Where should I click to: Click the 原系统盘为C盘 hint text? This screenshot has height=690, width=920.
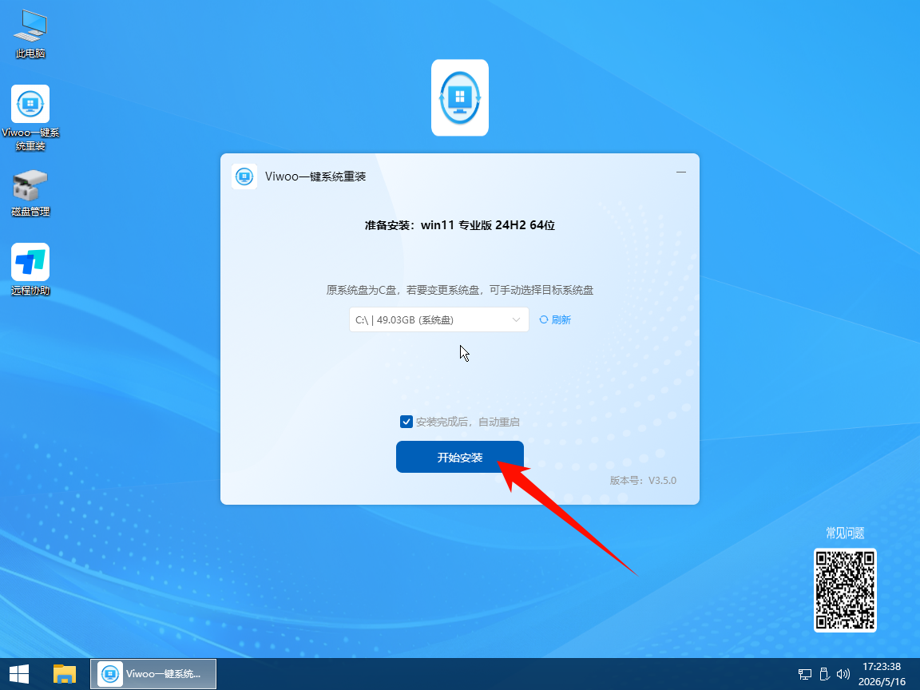460,290
